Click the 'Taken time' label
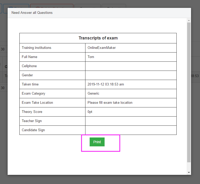 (x=30, y=84)
